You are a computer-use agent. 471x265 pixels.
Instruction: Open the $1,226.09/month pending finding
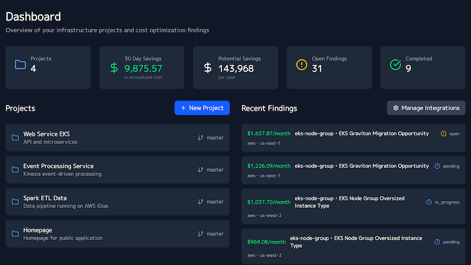coord(353,170)
